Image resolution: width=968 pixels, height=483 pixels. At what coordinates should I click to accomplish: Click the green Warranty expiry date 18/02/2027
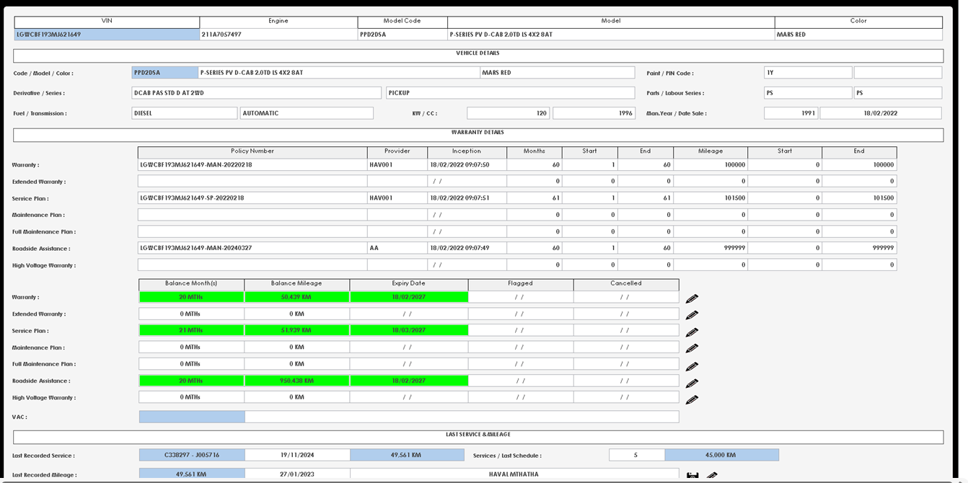408,297
